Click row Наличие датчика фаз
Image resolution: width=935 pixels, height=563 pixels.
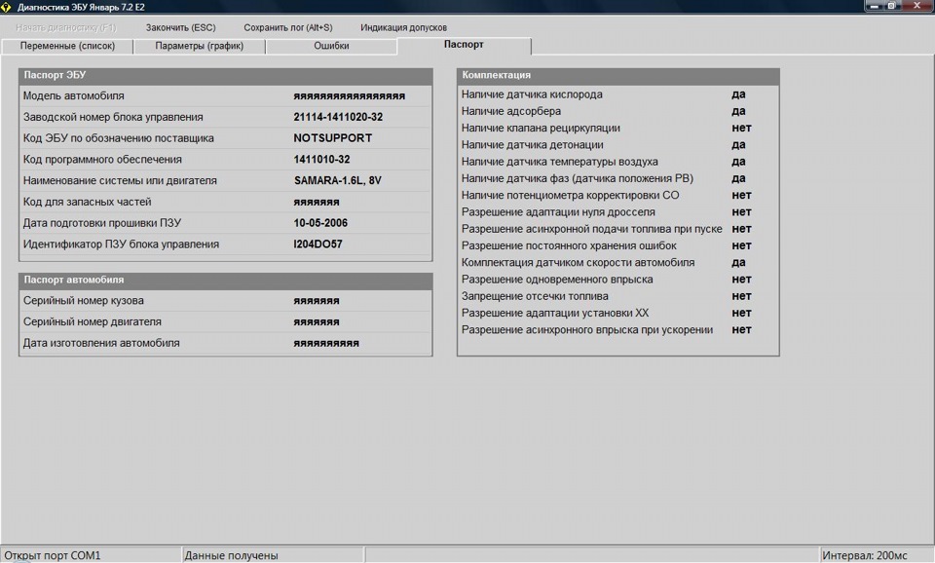pyautogui.click(x=618, y=178)
